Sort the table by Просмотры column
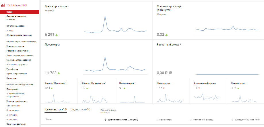This screenshot has height=127, width=264. point(165,120)
